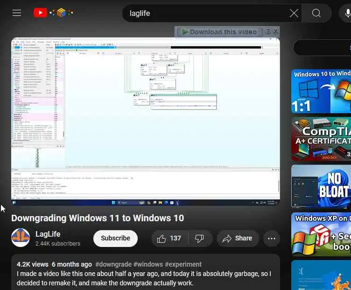Click the video player area
The image size is (351, 290).
146,121
